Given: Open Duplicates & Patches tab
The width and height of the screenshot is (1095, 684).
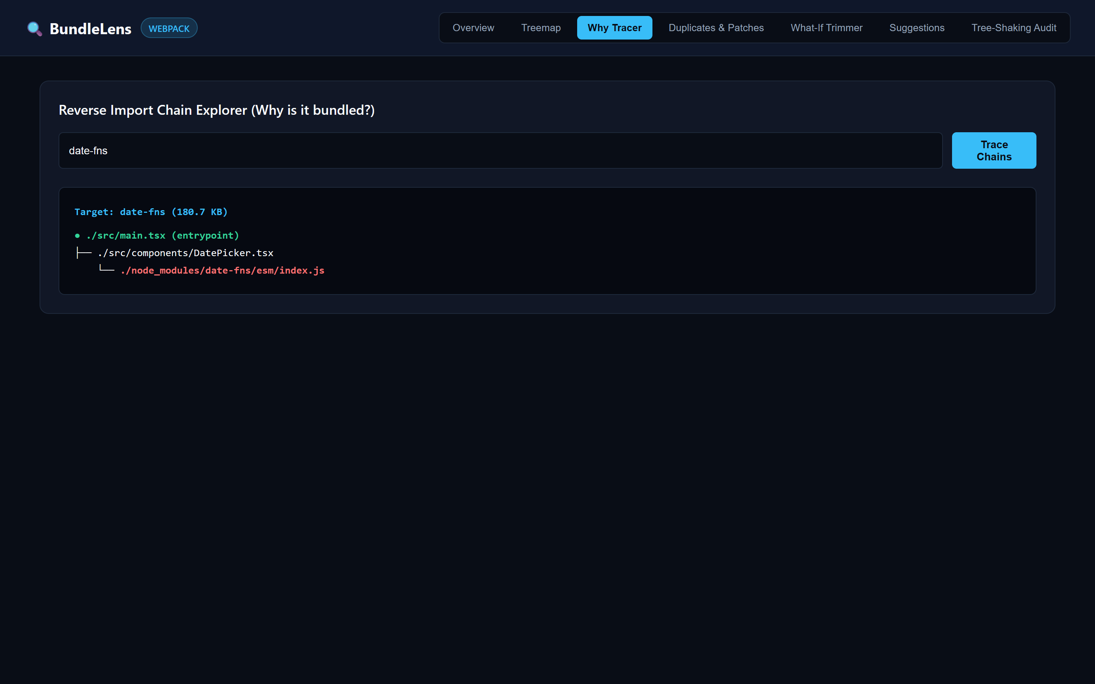Looking at the screenshot, I should [716, 28].
